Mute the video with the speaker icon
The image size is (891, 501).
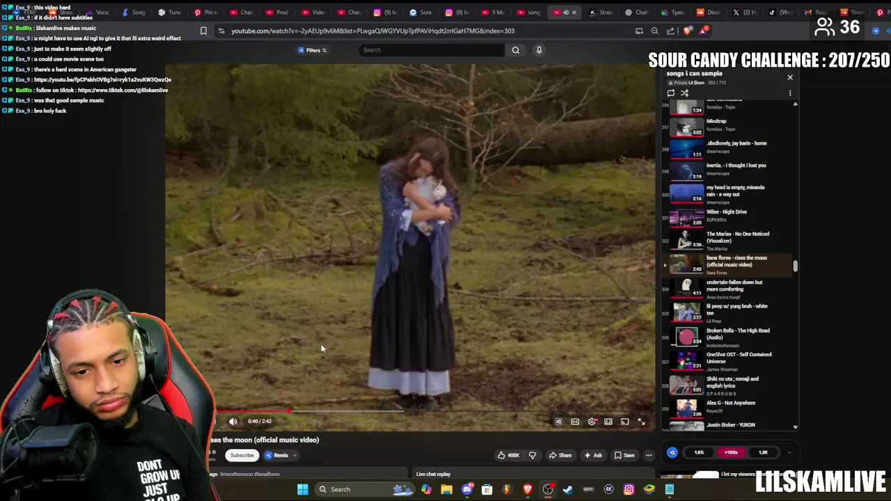(233, 421)
